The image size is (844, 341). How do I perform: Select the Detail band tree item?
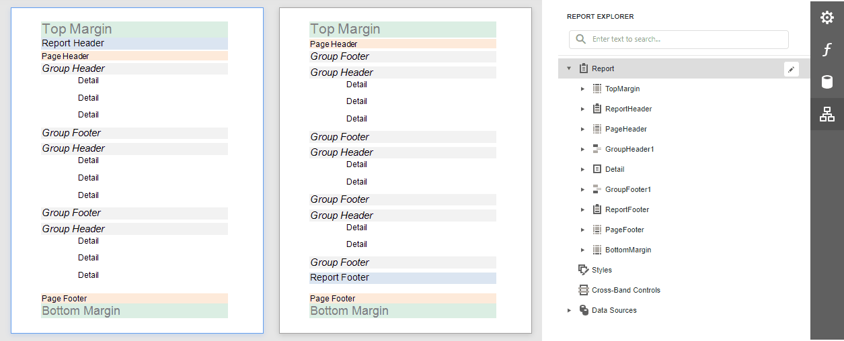(615, 169)
